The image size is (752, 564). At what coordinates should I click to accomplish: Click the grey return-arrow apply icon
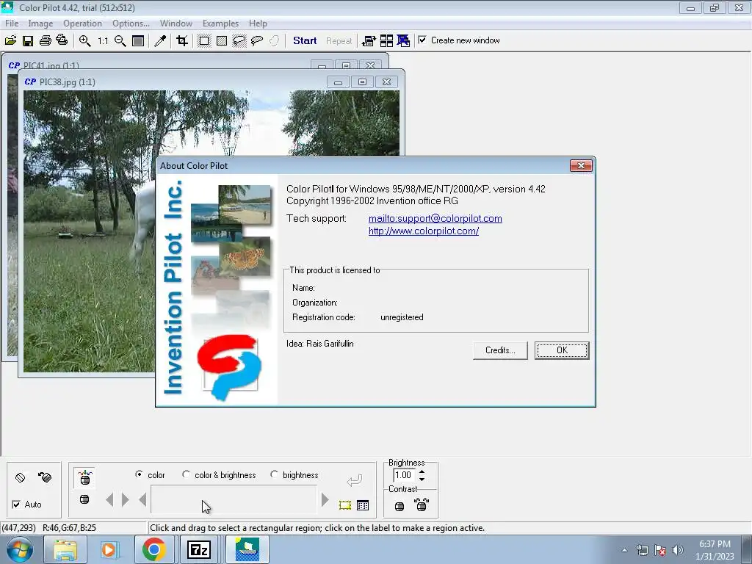354,480
